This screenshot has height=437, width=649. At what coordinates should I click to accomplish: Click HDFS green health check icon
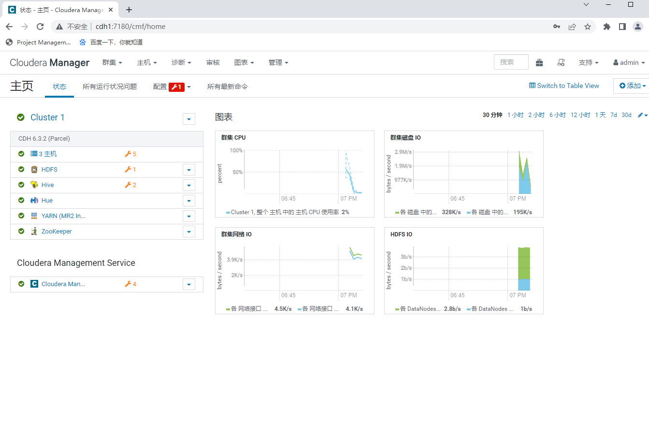click(21, 169)
